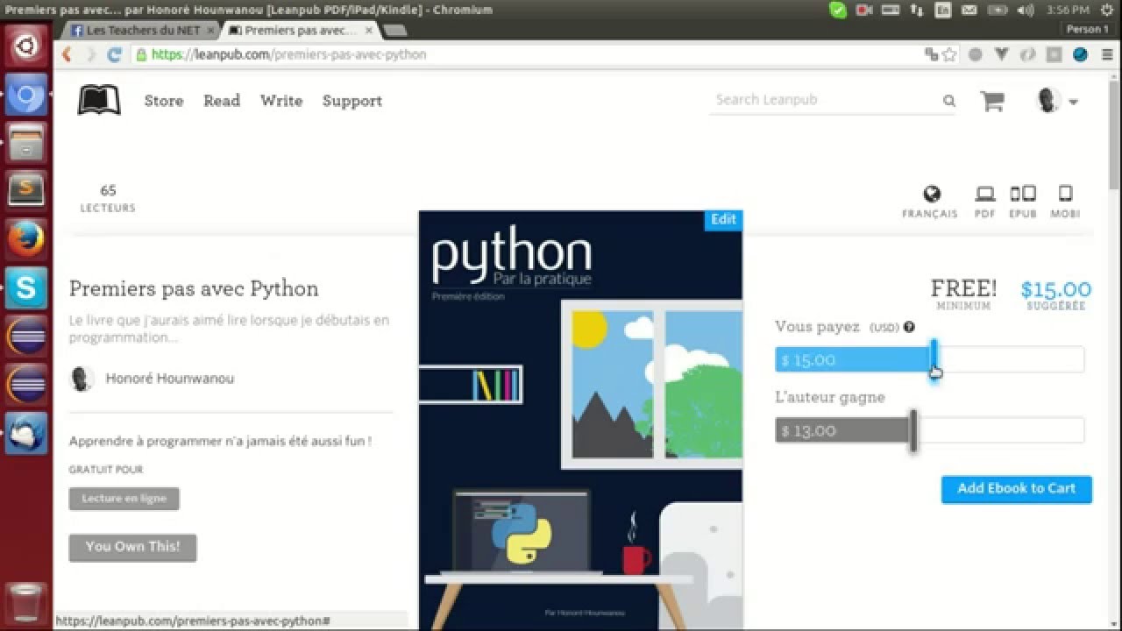Click the Python book cover image
The image size is (1122, 631).
pos(580,421)
